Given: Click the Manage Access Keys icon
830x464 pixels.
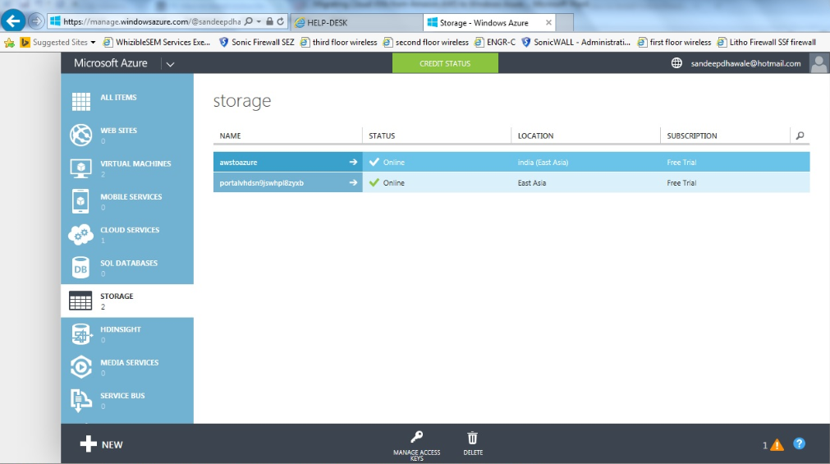Looking at the screenshot, I should (417, 438).
